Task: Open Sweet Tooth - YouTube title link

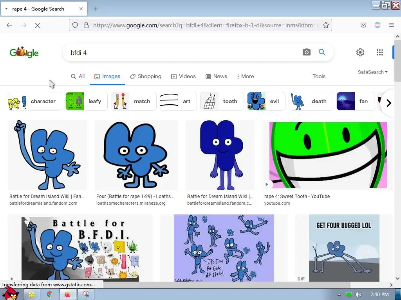Action: coord(297,196)
